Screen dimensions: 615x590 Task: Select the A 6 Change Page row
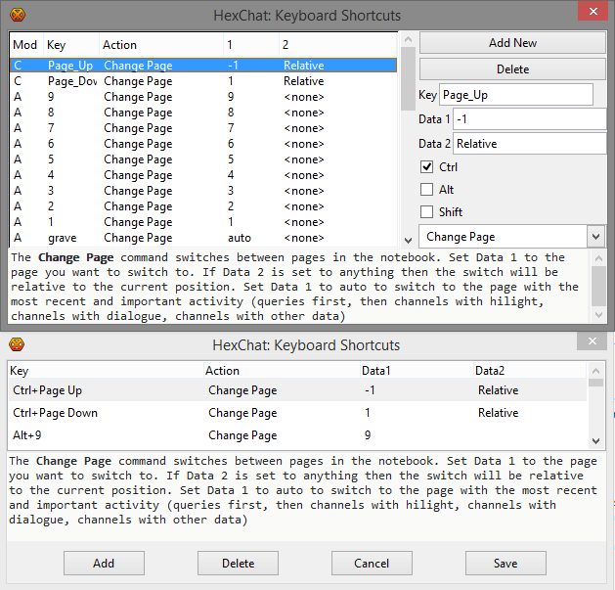[x=203, y=144]
